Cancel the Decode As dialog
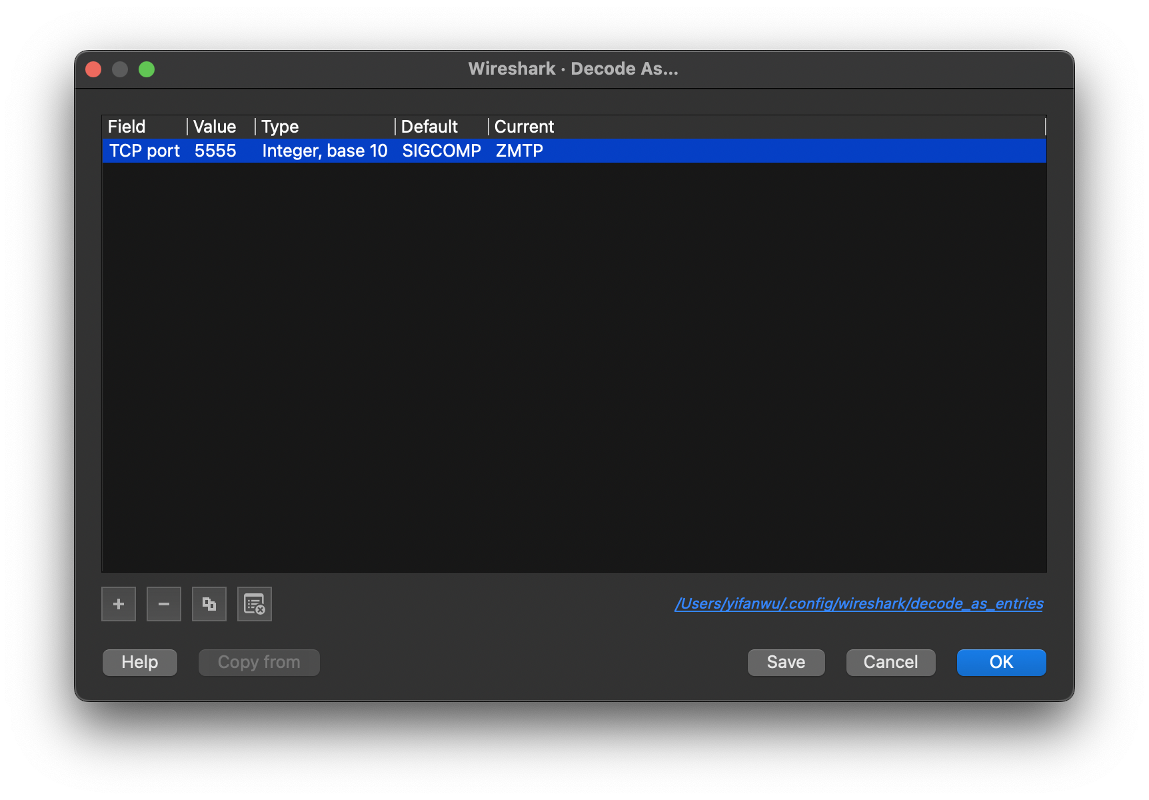The height and width of the screenshot is (800, 1149). (891, 662)
